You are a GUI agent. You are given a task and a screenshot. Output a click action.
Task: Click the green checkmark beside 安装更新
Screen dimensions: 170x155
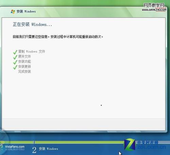click(x=15, y=67)
